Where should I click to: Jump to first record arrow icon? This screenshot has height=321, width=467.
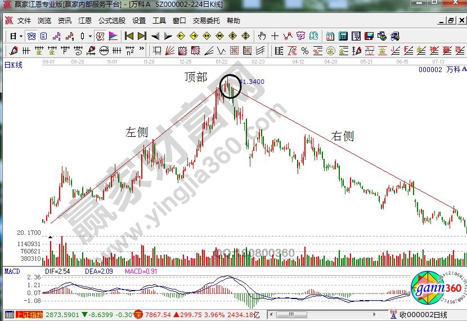pyautogui.click(x=129, y=36)
